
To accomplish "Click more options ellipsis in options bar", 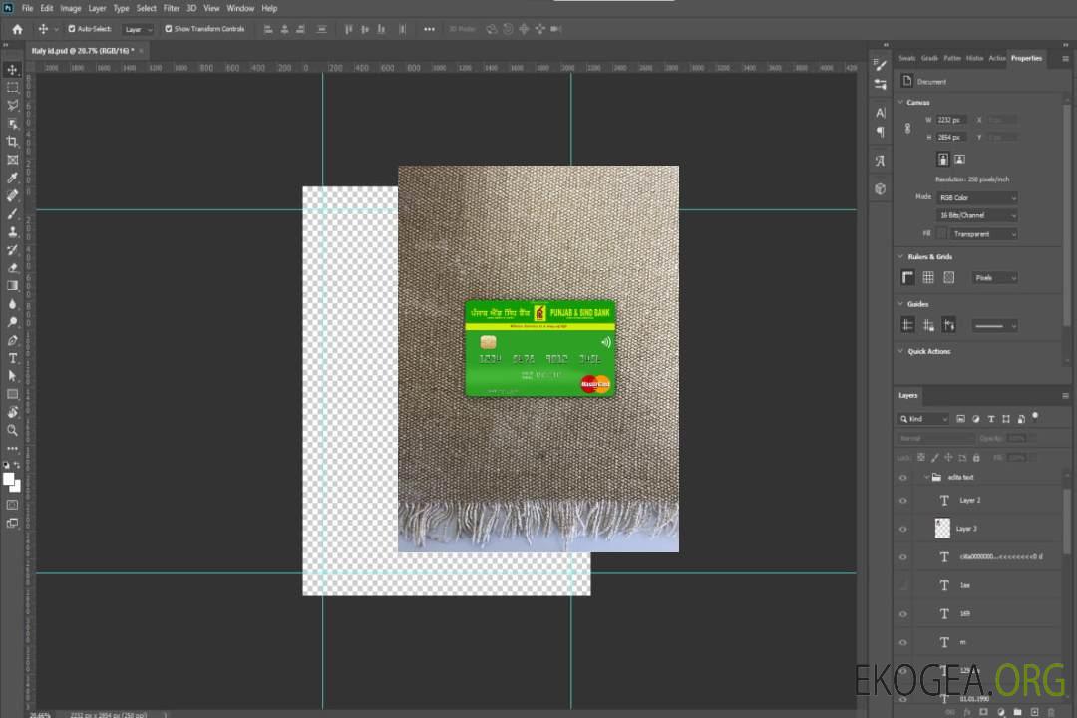I will [429, 29].
